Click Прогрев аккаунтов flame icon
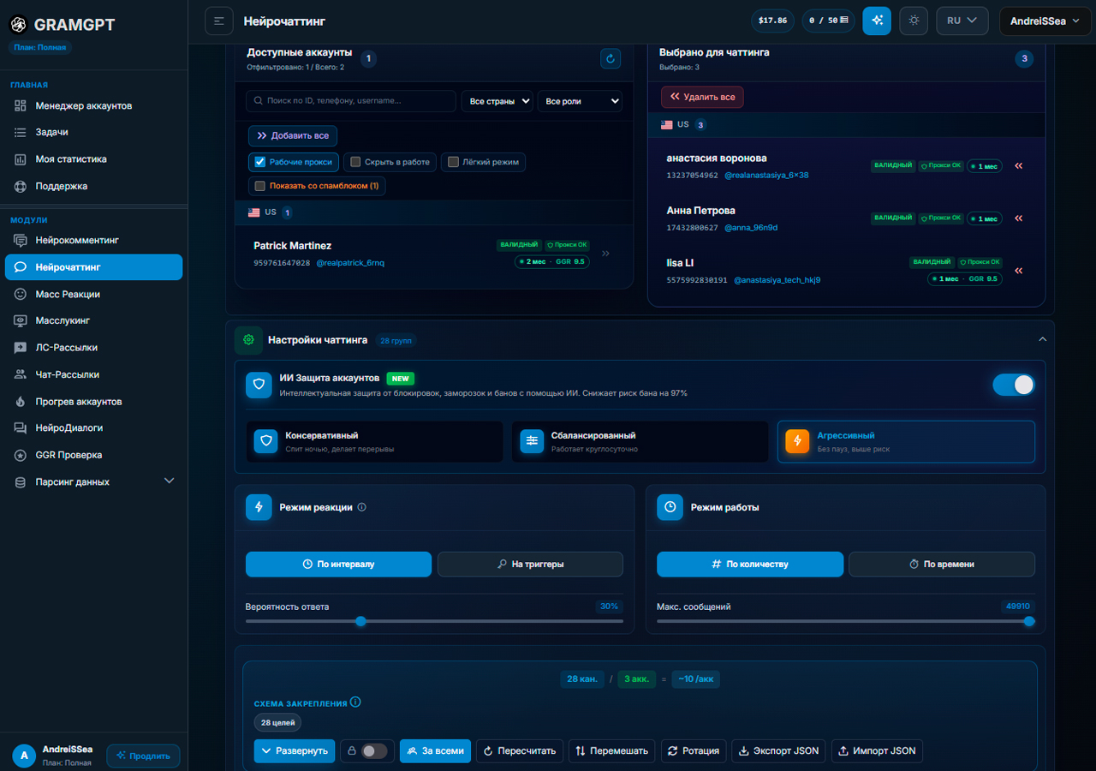1096x771 pixels. pos(21,402)
